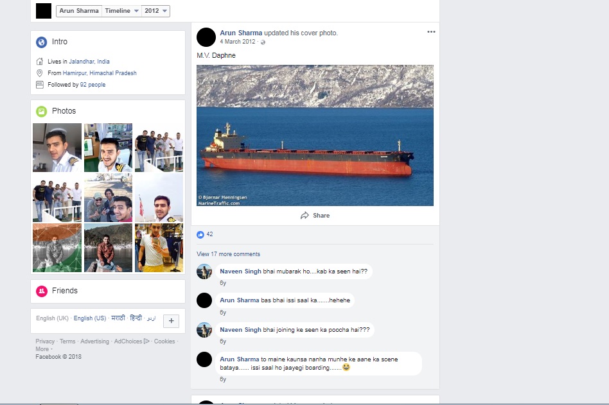The width and height of the screenshot is (609, 405).
Task: Click the house icon beside Lives in
Action: (x=40, y=61)
